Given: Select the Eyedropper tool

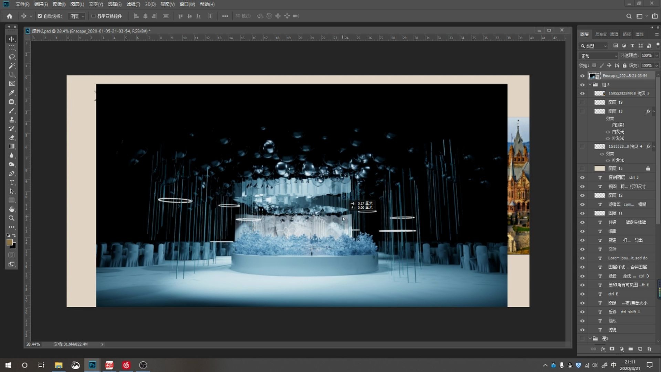Looking at the screenshot, I should [11, 93].
